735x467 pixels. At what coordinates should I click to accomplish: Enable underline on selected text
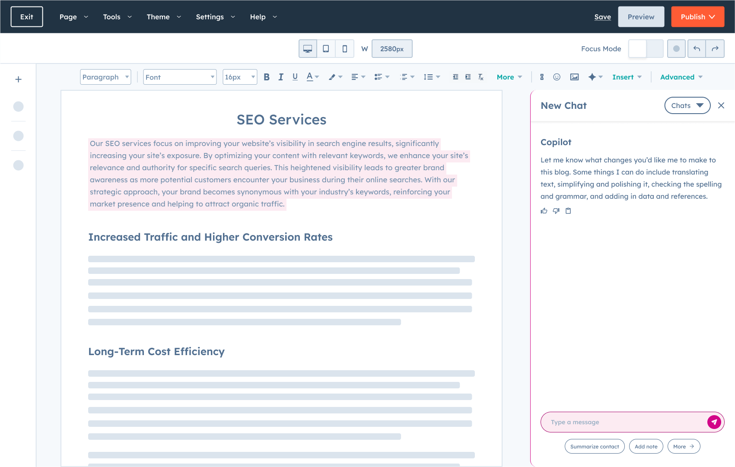coord(295,76)
